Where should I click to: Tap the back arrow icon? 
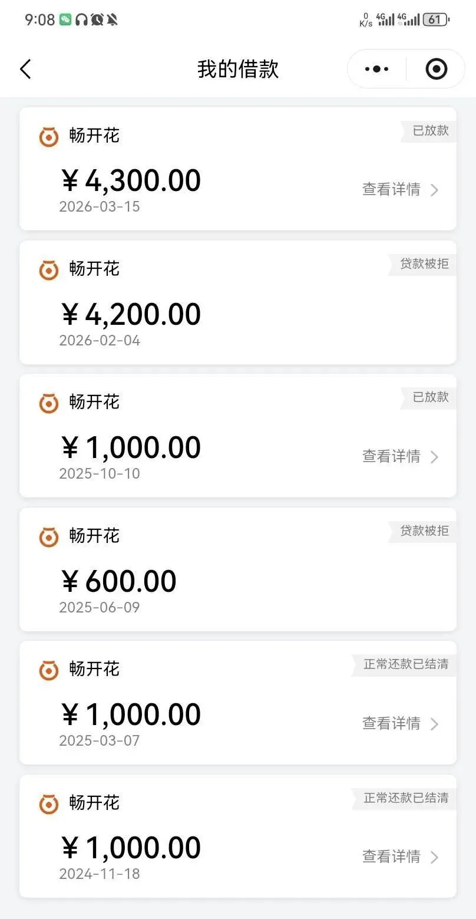click(25, 69)
